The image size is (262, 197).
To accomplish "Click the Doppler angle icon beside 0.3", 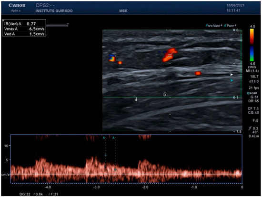I will pyautogui.click(x=250, y=128).
